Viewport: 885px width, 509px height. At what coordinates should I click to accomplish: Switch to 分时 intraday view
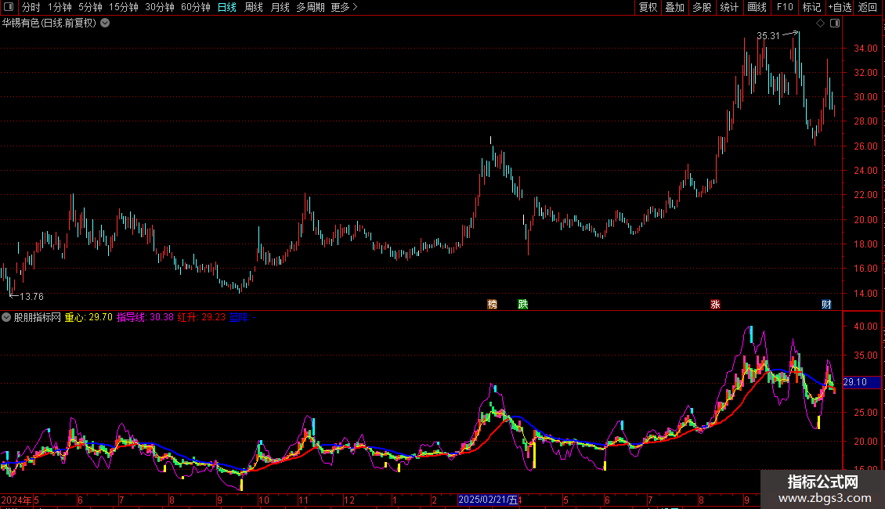tap(31, 7)
